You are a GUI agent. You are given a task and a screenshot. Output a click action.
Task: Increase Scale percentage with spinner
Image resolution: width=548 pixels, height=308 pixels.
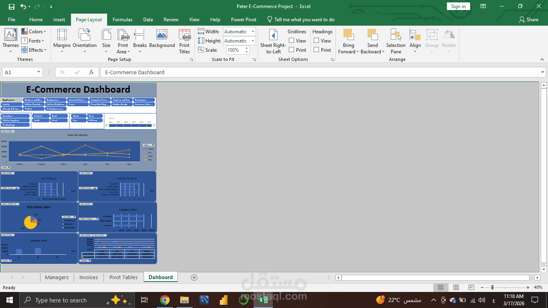pyautogui.click(x=246, y=48)
